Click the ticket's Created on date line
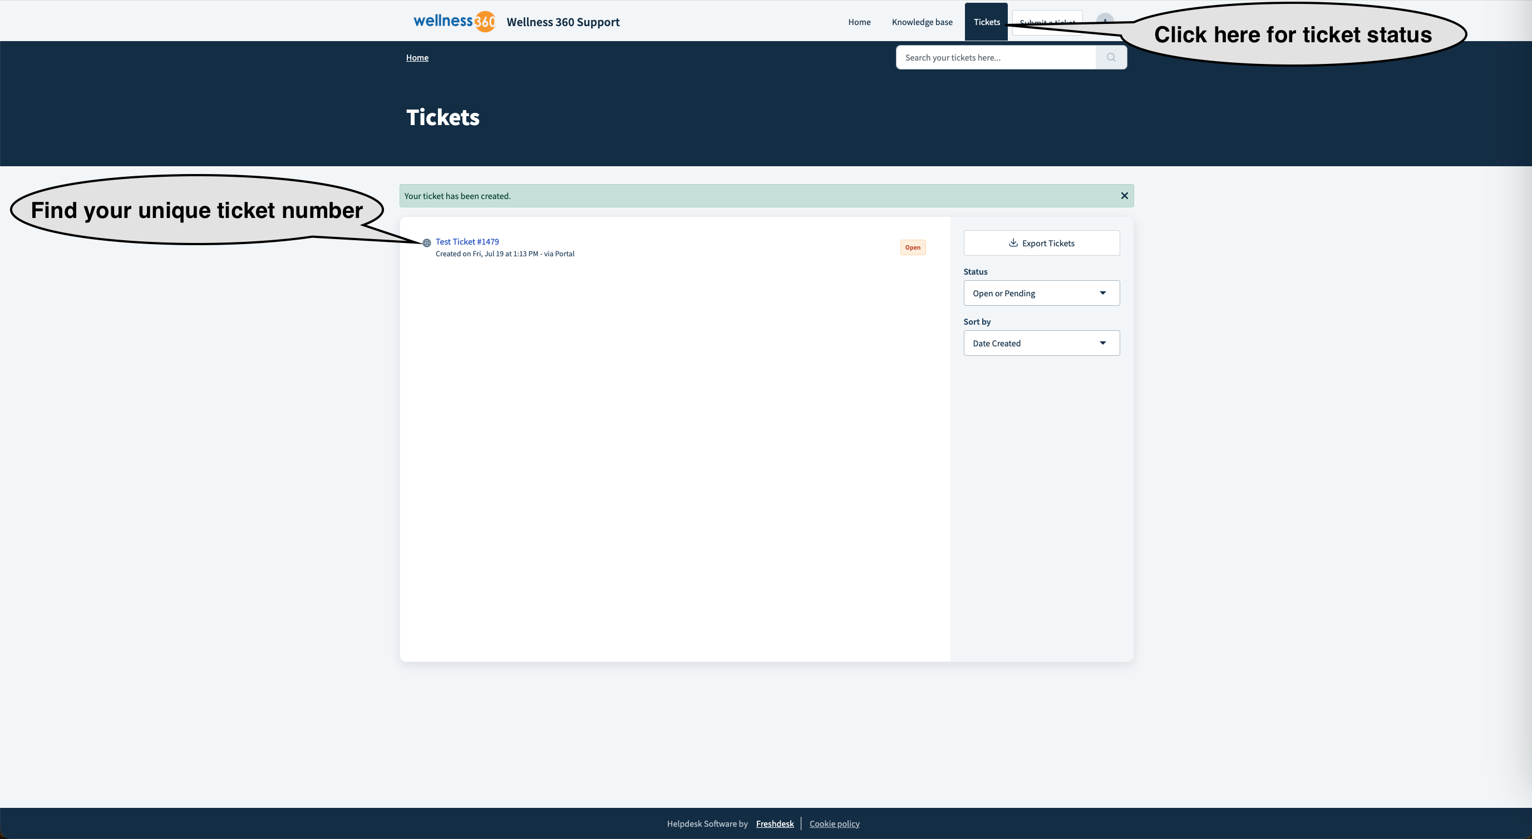Viewport: 1532px width, 839px height. [x=504, y=254]
